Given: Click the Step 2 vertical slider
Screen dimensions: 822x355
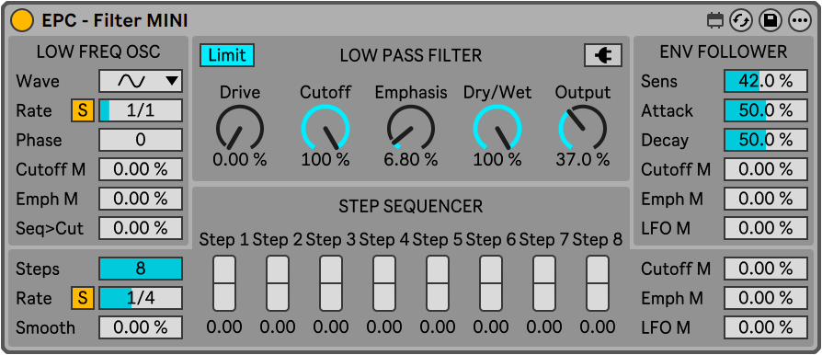Looking at the screenshot, I should pos(278,283).
